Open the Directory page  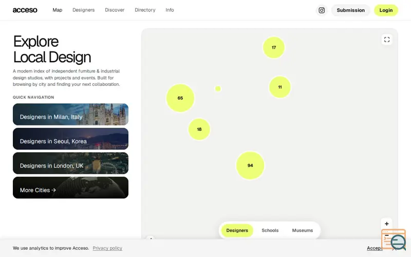[x=145, y=10]
